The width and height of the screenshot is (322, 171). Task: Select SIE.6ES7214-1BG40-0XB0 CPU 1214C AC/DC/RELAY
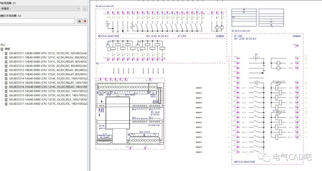(48, 83)
